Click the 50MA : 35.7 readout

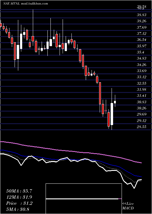pos(19,191)
